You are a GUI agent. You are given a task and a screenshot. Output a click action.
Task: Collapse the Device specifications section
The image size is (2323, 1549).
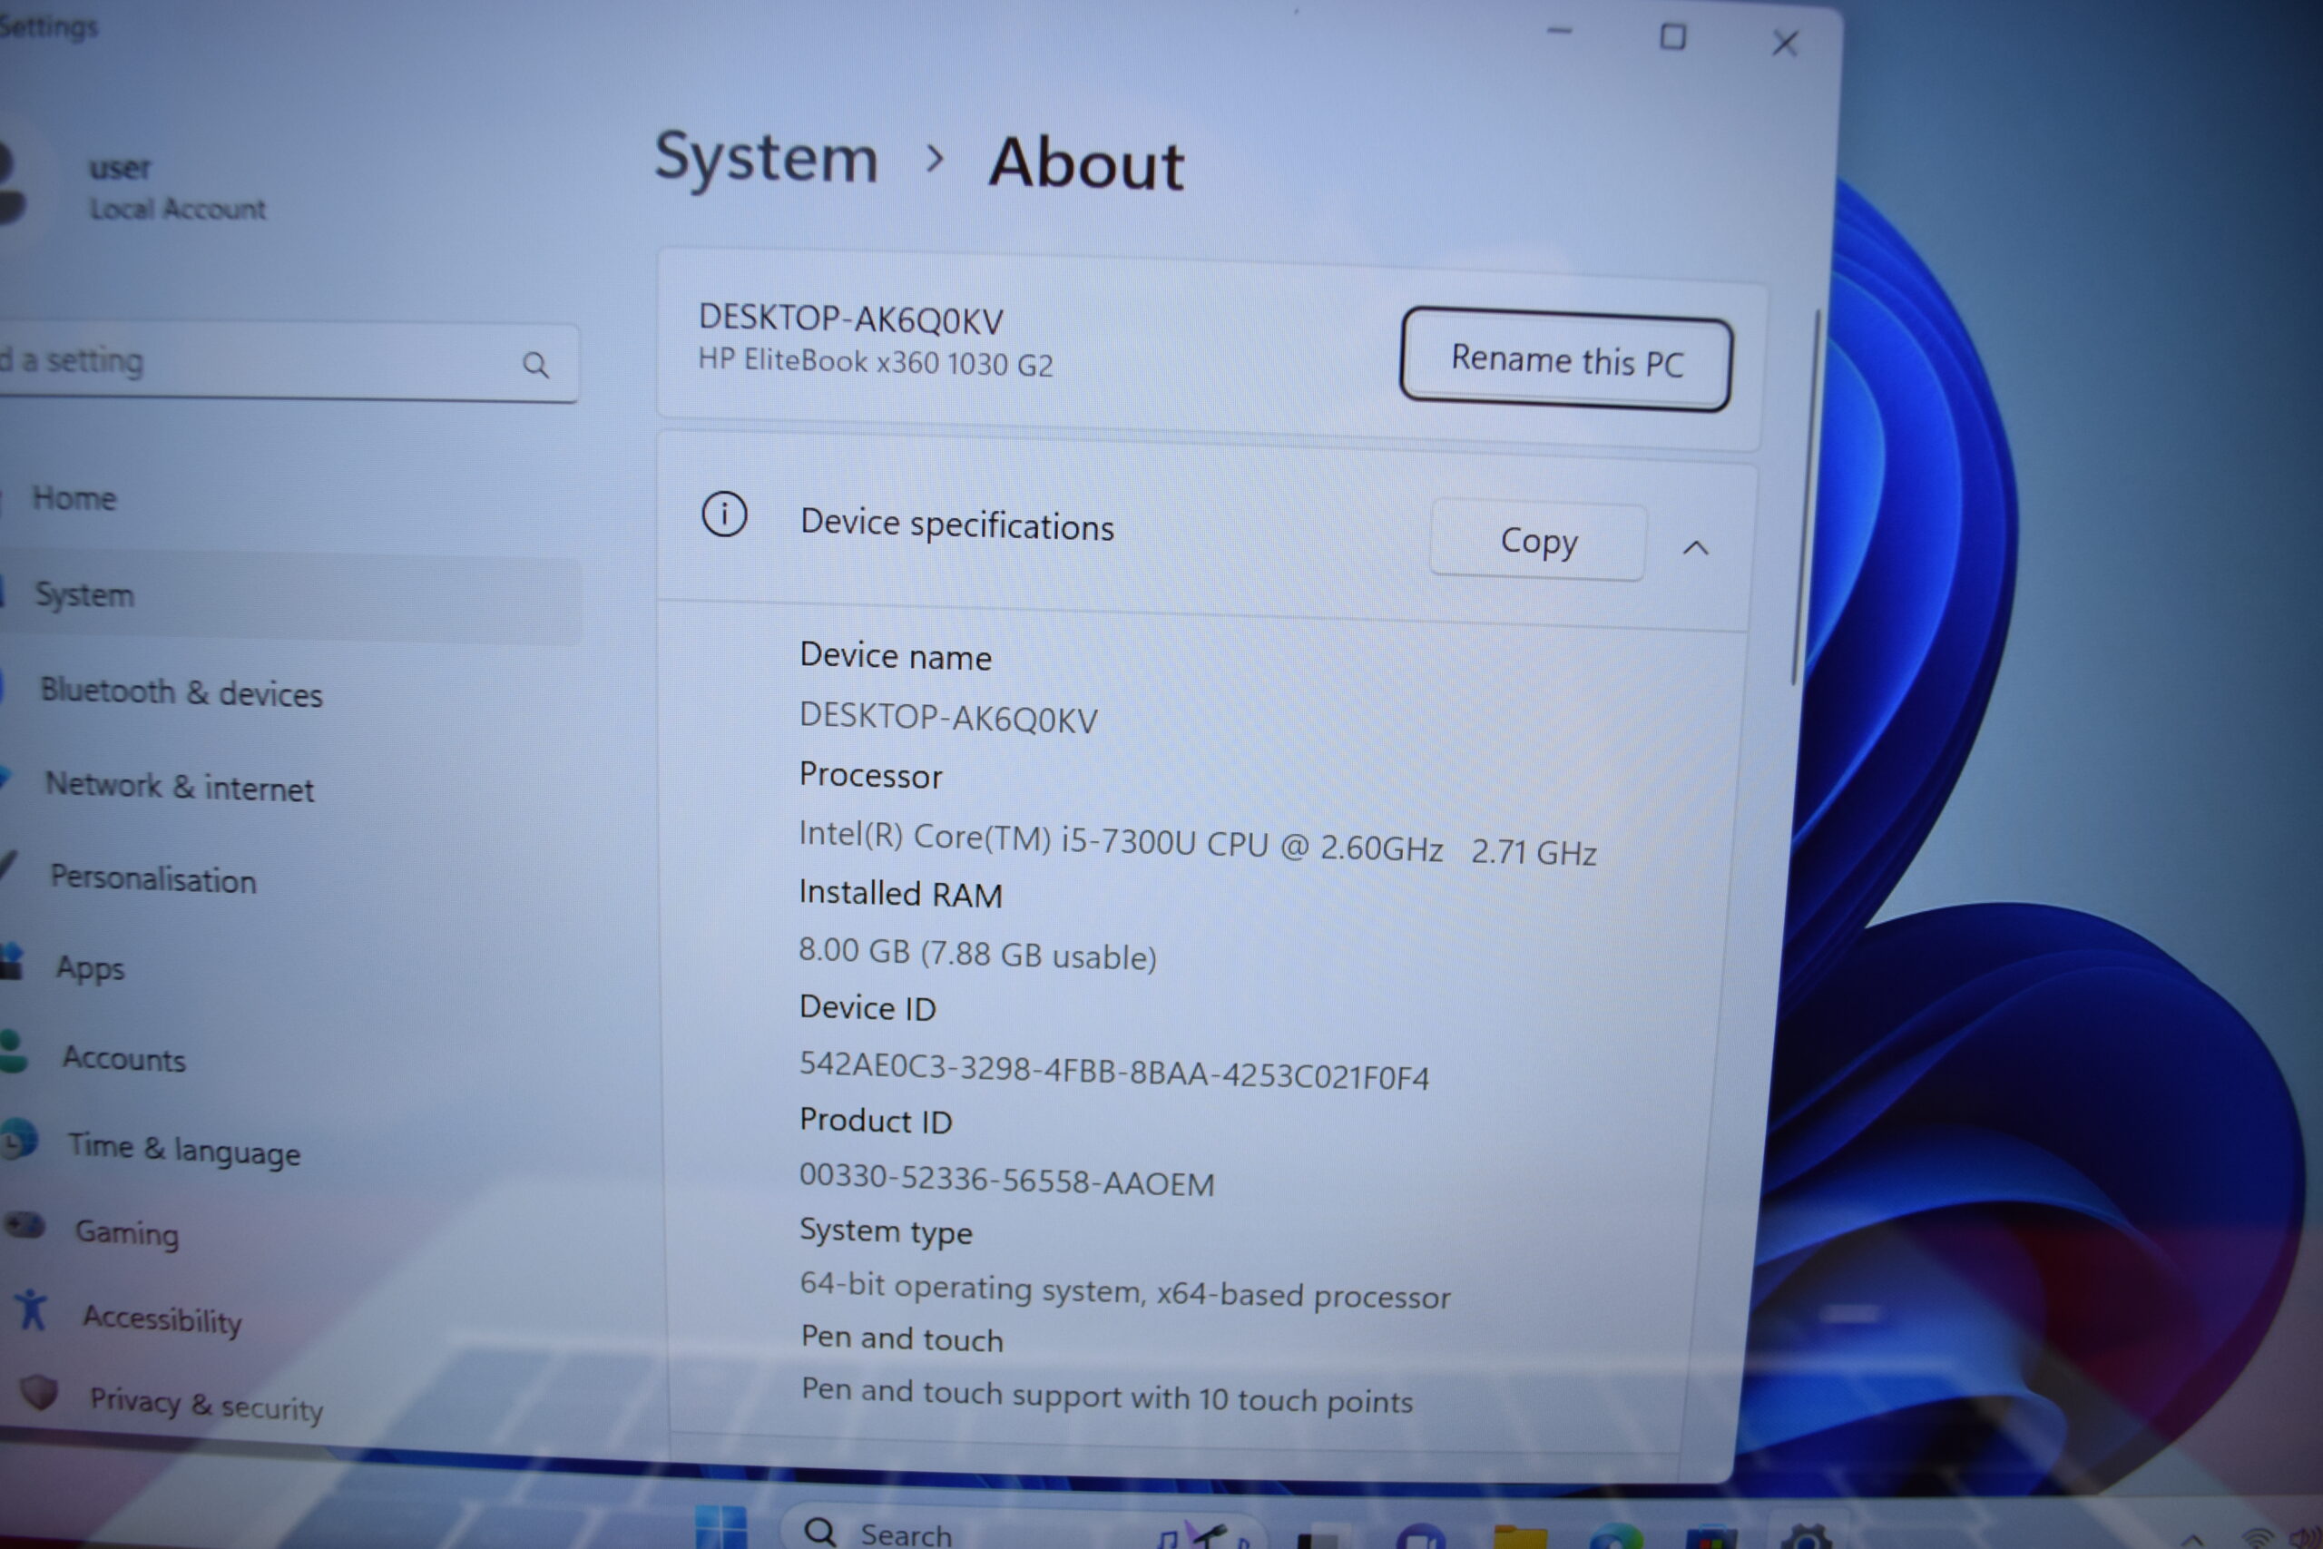click(x=1696, y=547)
